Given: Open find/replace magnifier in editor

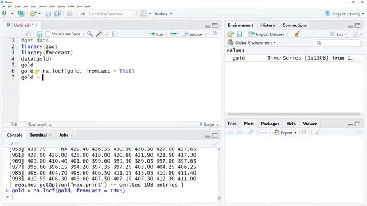Looking at the screenshot, I should 89,34.
